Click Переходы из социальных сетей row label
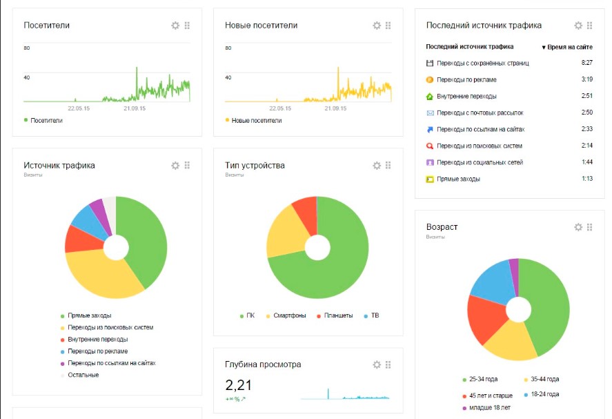 pos(480,162)
